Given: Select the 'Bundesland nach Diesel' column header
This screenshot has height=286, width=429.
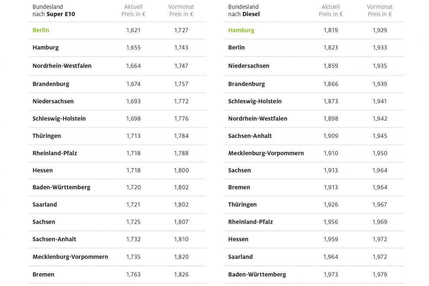Looking at the screenshot, I should tap(244, 10).
